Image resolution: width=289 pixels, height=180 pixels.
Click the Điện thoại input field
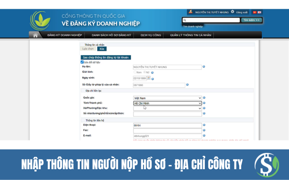coord(168,125)
